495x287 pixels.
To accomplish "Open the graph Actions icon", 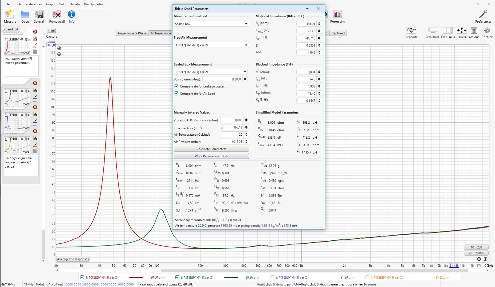I will coord(474,31).
